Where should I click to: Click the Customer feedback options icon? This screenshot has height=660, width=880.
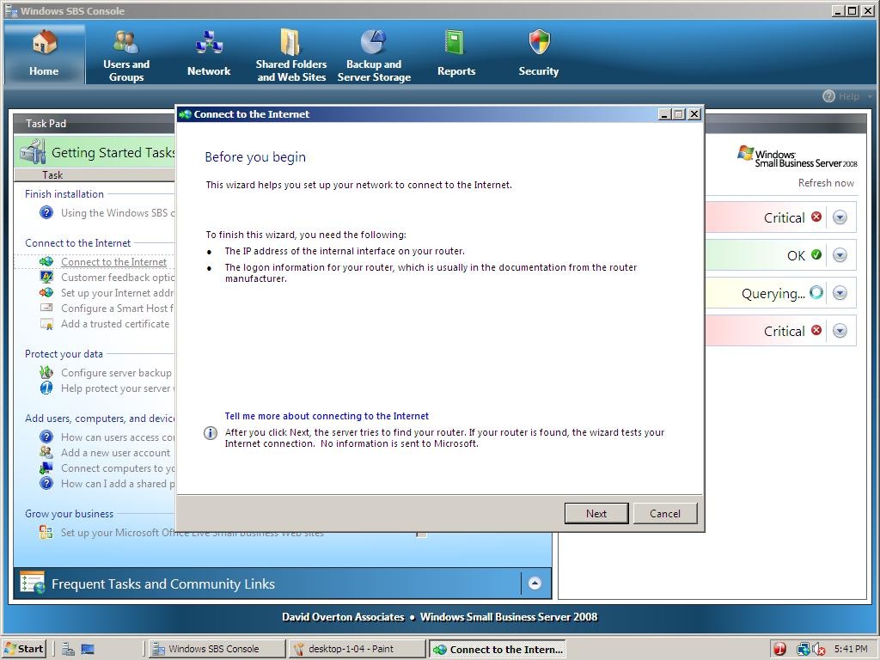pyautogui.click(x=46, y=278)
